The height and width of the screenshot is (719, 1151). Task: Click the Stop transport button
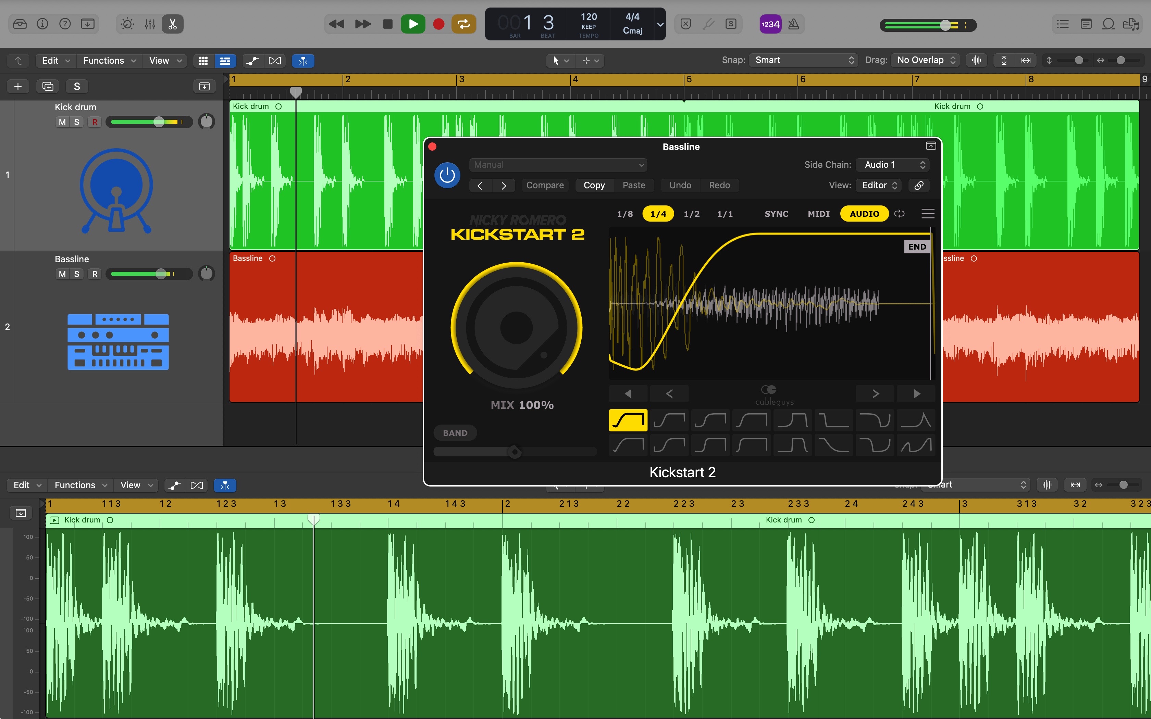click(388, 24)
